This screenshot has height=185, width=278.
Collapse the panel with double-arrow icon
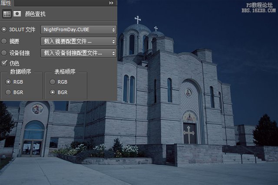pyautogui.click(x=111, y=3)
